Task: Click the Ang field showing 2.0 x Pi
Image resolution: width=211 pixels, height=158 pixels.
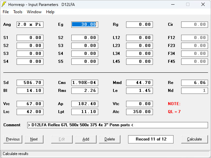Action: pos(30,24)
